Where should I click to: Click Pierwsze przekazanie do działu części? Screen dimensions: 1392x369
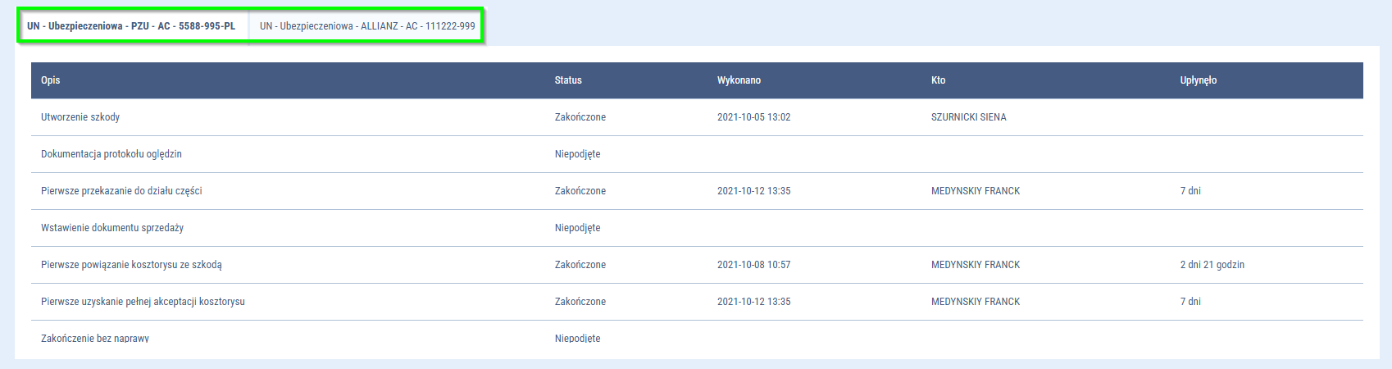coord(121,191)
